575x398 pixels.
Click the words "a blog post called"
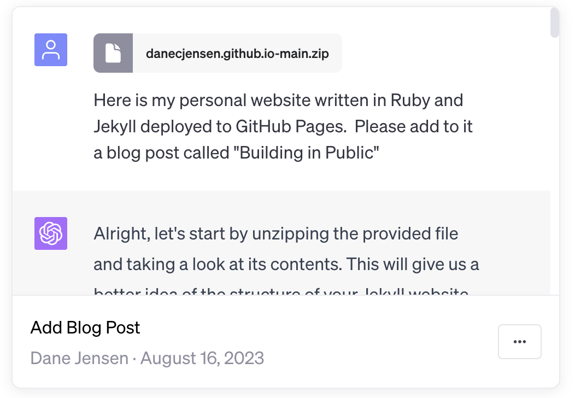[x=161, y=153]
